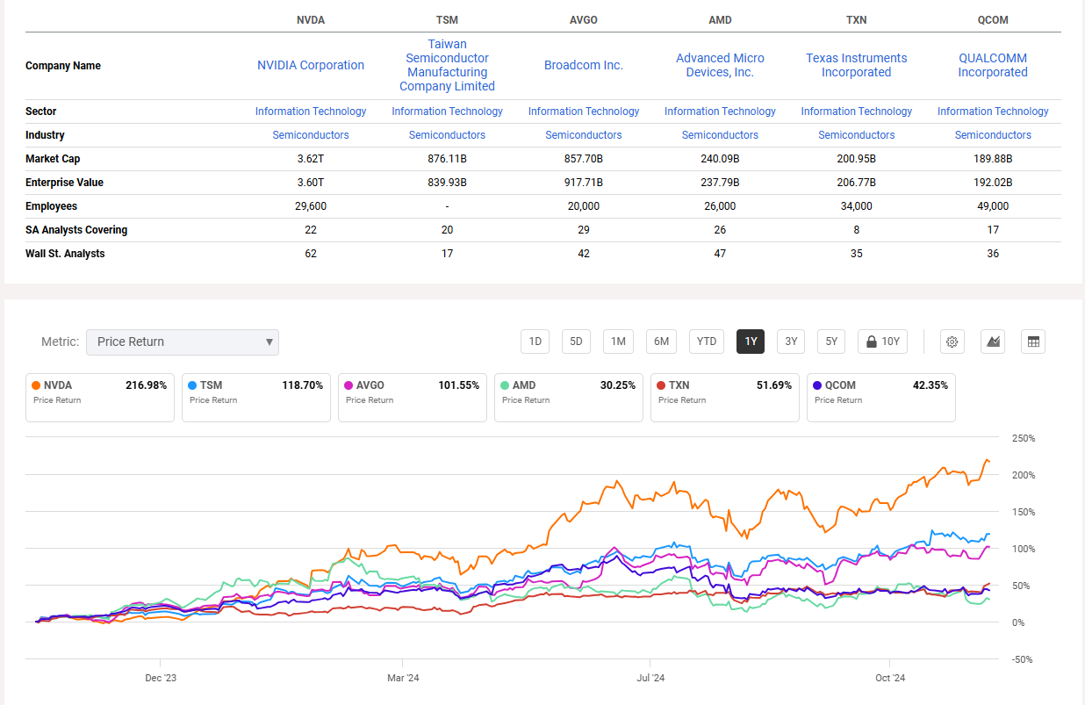This screenshot has width=1085, height=705.
Task: Click AVGO enterprise value 917.71B
Action: (x=584, y=183)
